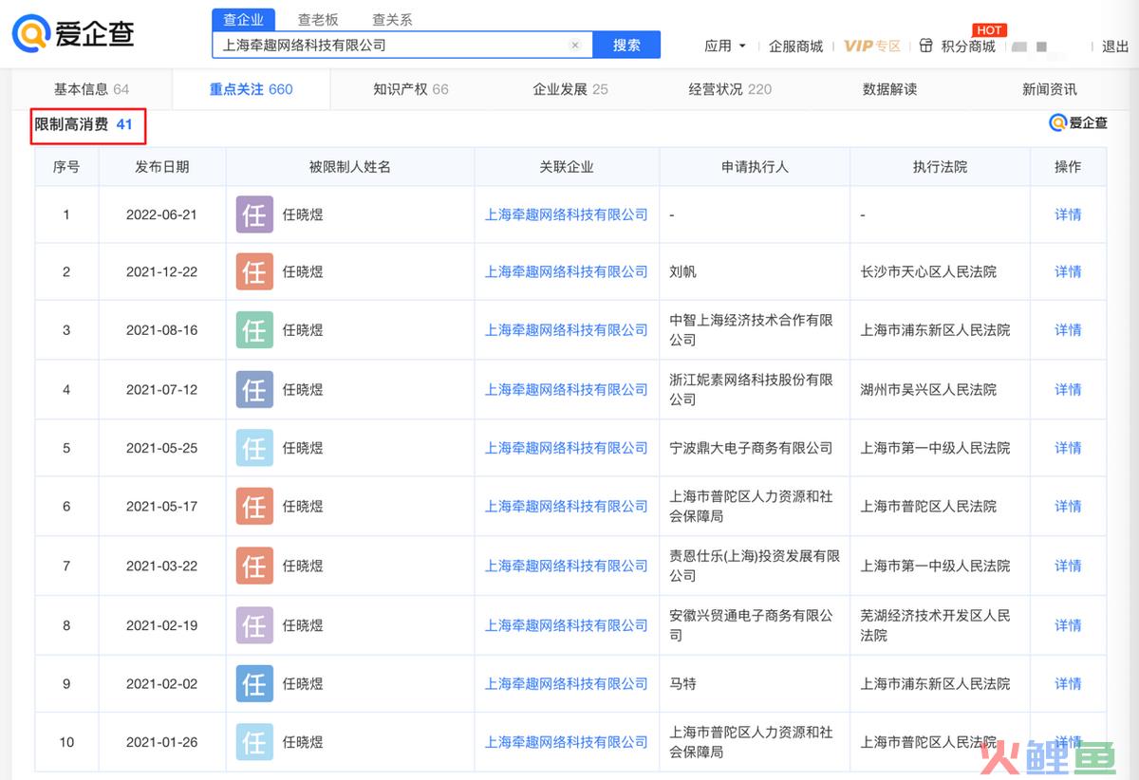1139x780 pixels.
Task: Switch to 知识产权 tab
Action: point(410,89)
